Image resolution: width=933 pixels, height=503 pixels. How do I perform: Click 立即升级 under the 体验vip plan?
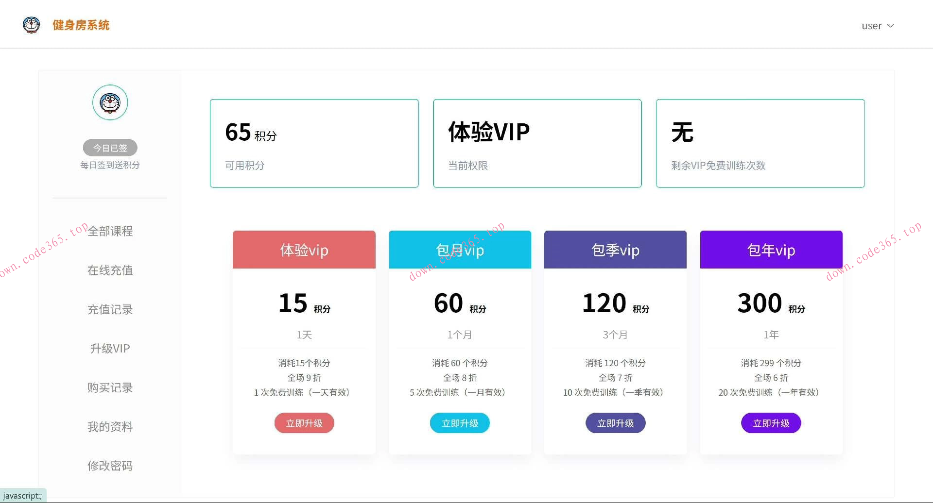pyautogui.click(x=304, y=423)
